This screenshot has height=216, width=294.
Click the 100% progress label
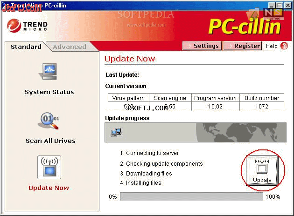273,197
